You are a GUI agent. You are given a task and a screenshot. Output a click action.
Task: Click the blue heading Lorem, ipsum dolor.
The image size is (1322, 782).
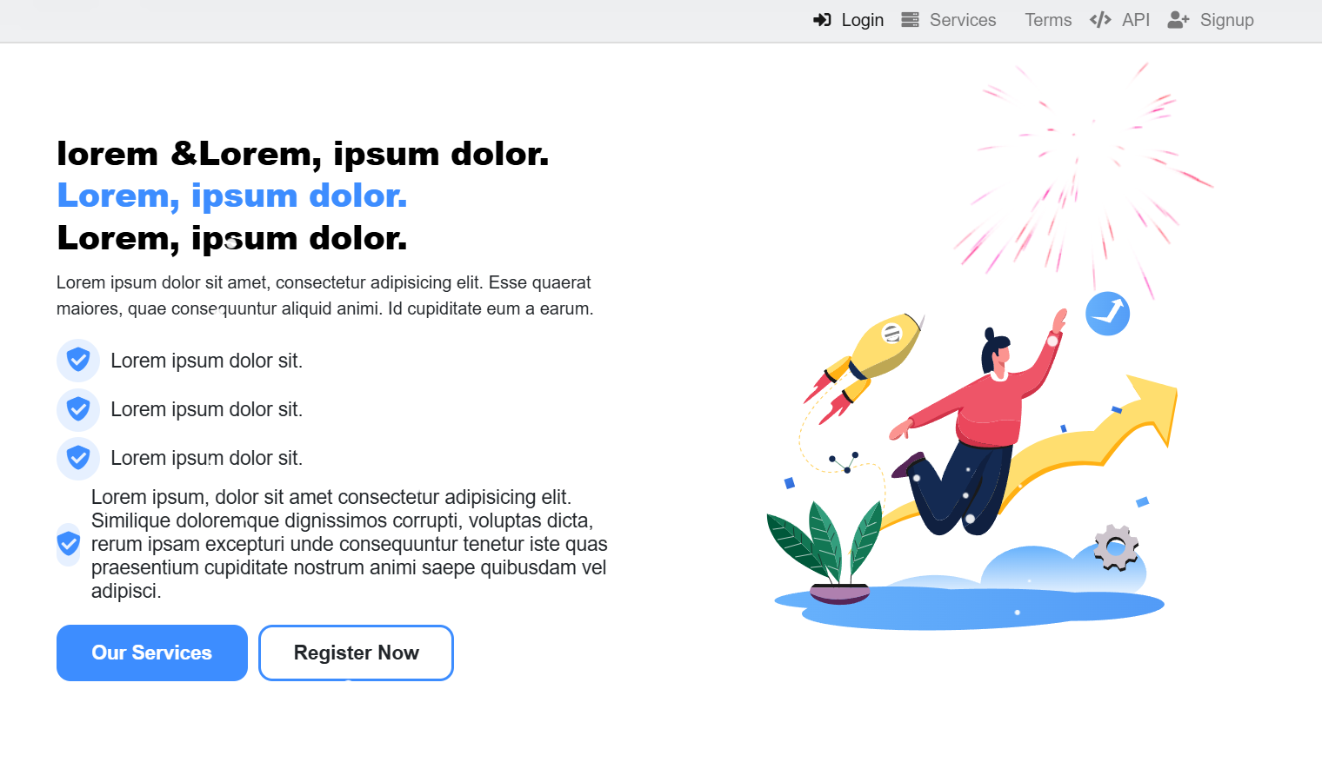click(x=232, y=195)
